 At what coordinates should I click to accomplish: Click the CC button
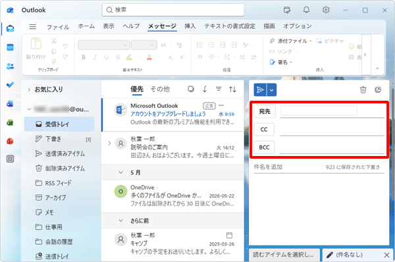[264, 130]
